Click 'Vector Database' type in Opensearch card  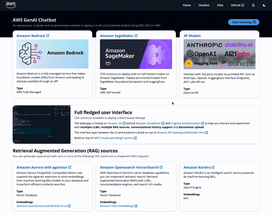tap(110, 195)
